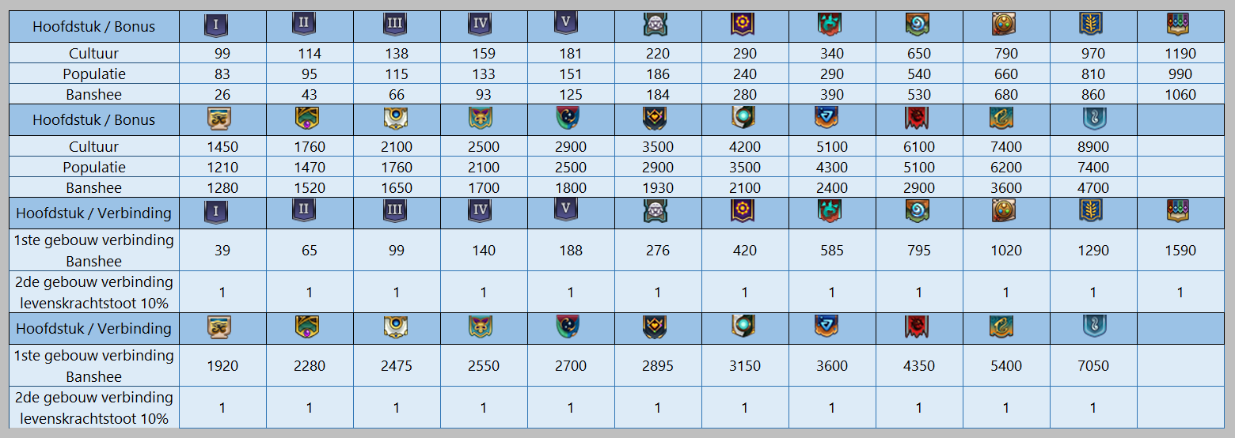
Task: Select the glowing teal orb icon in the bottom Verbinding row
Action: [x=743, y=327]
